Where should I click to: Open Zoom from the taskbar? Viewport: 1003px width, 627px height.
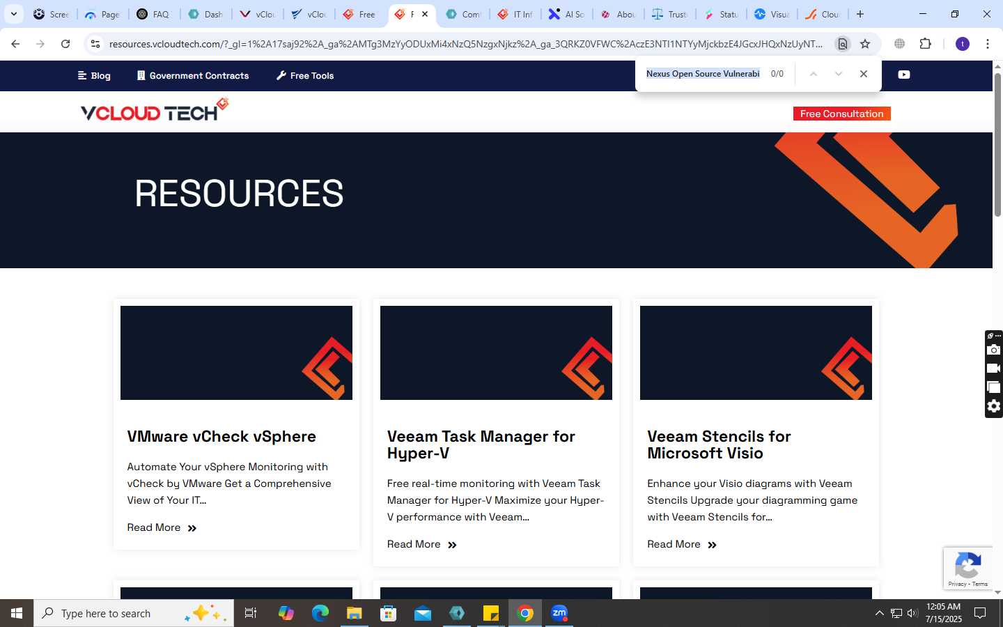[x=559, y=613]
